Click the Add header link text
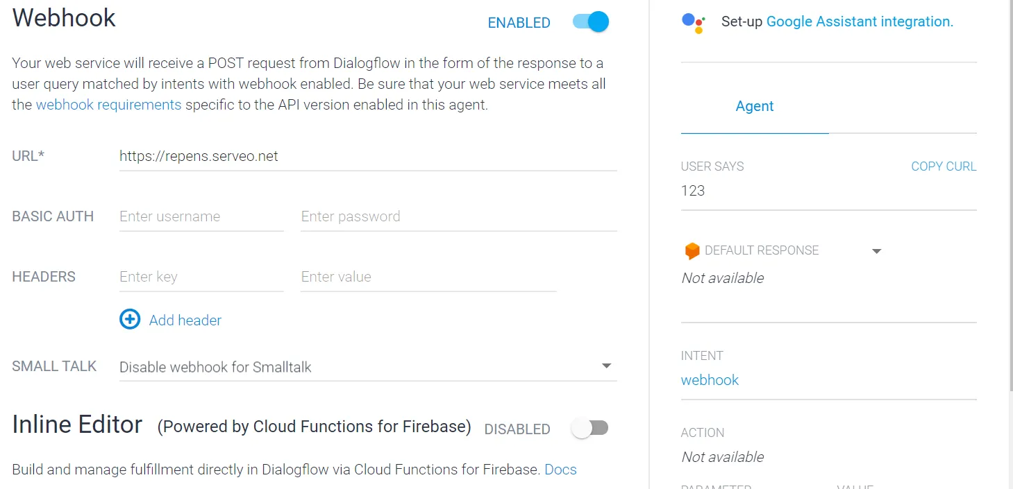This screenshot has width=1013, height=489. (x=185, y=320)
